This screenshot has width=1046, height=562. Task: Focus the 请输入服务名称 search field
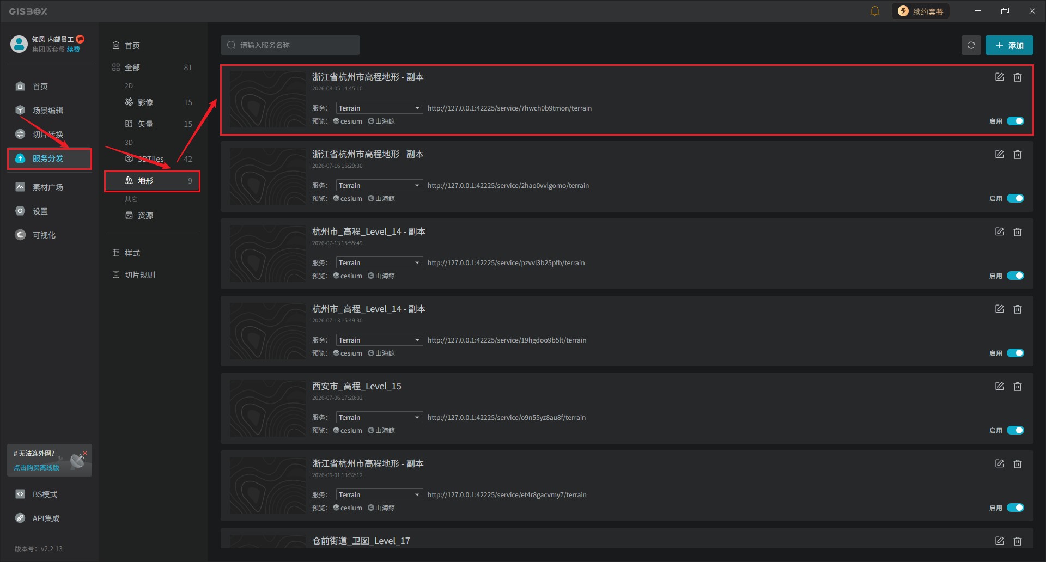(x=290, y=45)
